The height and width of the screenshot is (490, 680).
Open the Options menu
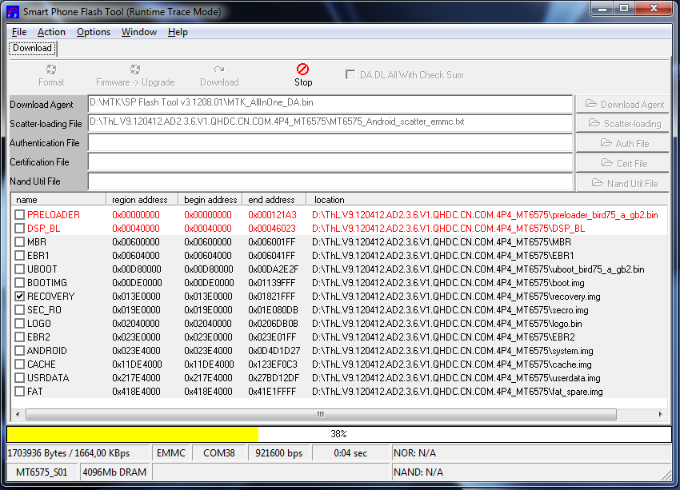[94, 32]
